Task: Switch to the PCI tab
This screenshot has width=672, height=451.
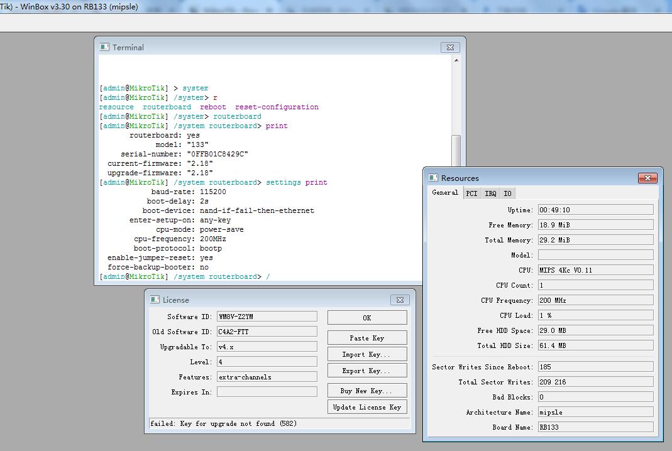Action: click(471, 193)
